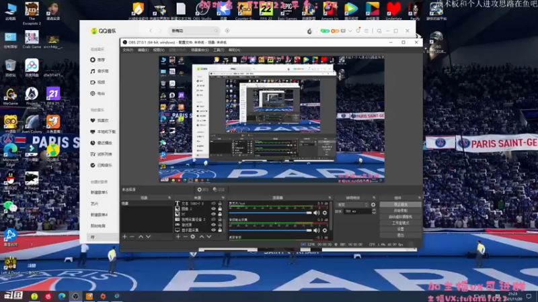Remove selected source with minus icon
The height and width of the screenshot is (302, 538).
pyautogui.click(x=186, y=237)
